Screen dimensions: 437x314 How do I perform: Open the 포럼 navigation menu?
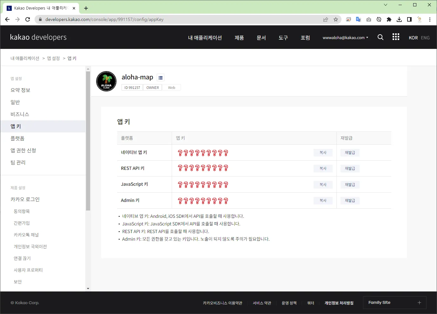pyautogui.click(x=305, y=37)
